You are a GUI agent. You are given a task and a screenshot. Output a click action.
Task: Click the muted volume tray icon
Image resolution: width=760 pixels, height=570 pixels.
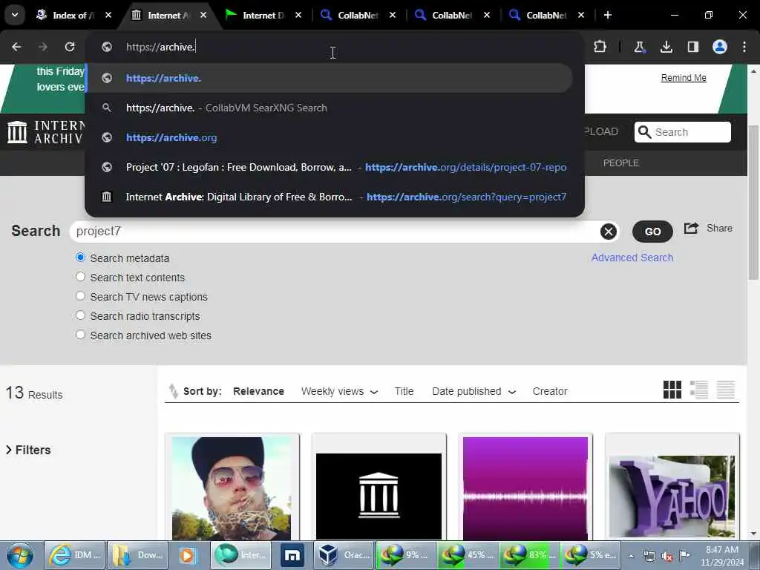(x=667, y=557)
